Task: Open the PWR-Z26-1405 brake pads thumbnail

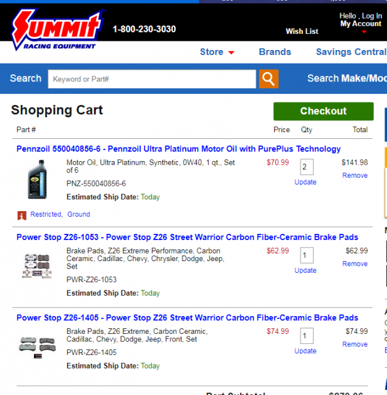Action: click(37, 347)
